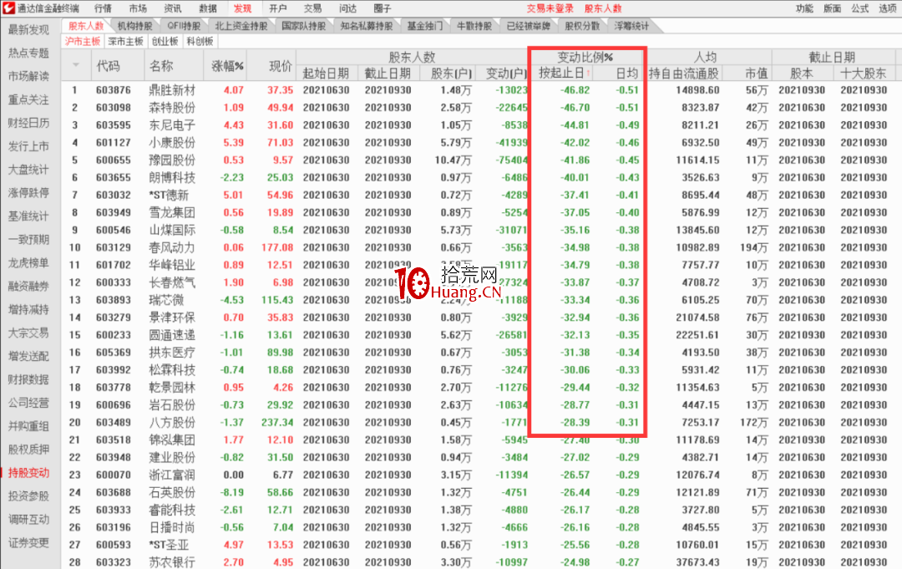Select the 发现 menu item
The width and height of the screenshot is (902, 569).
(243, 8)
